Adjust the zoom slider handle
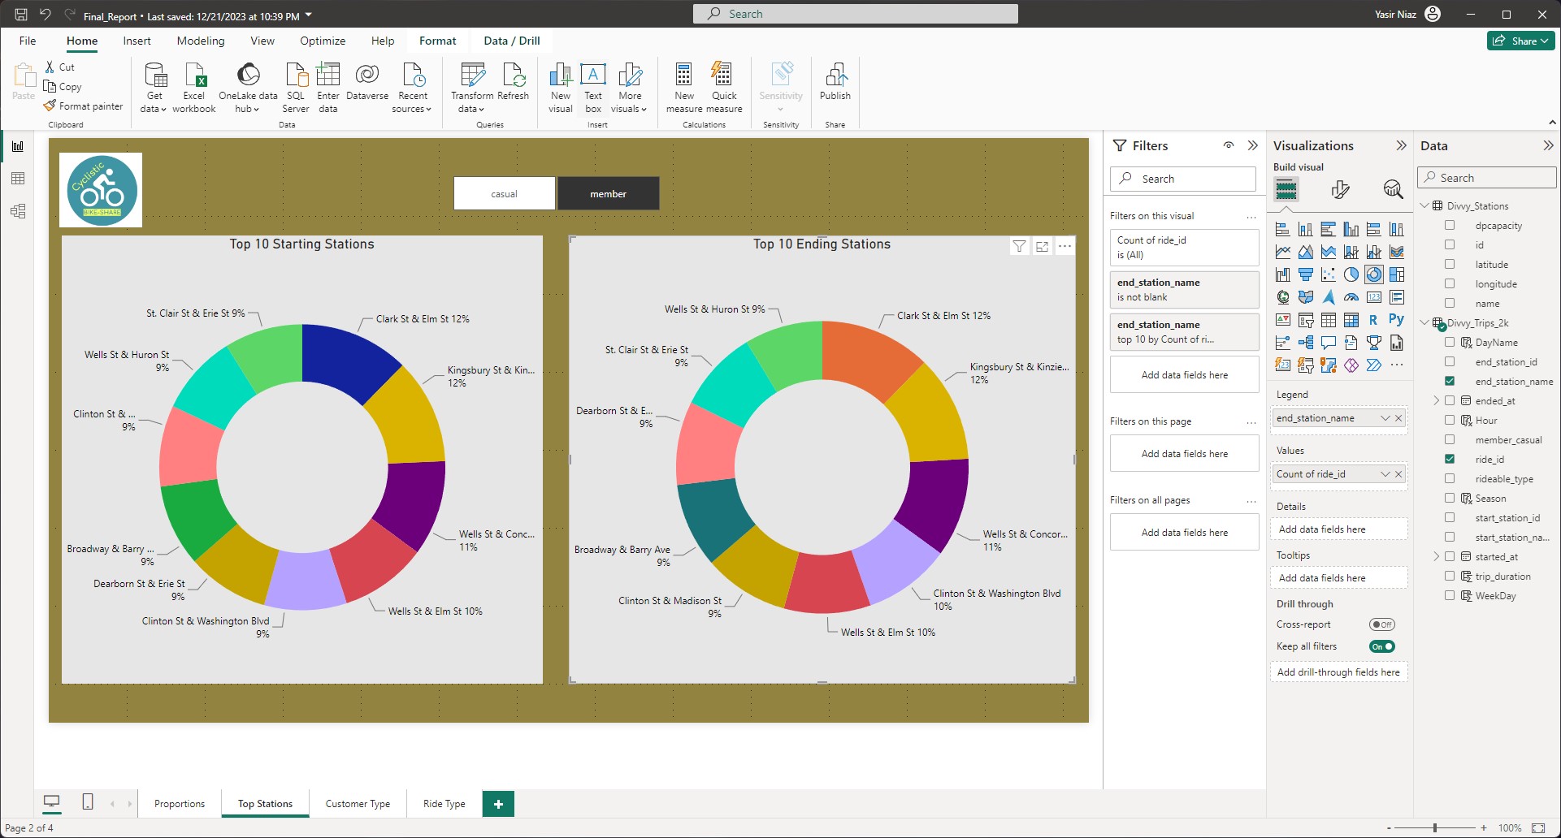1561x838 pixels. [x=1435, y=827]
